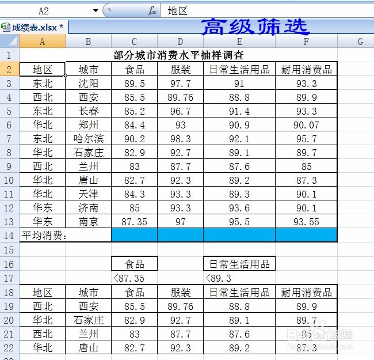Click the fx insert function icon

152,11
